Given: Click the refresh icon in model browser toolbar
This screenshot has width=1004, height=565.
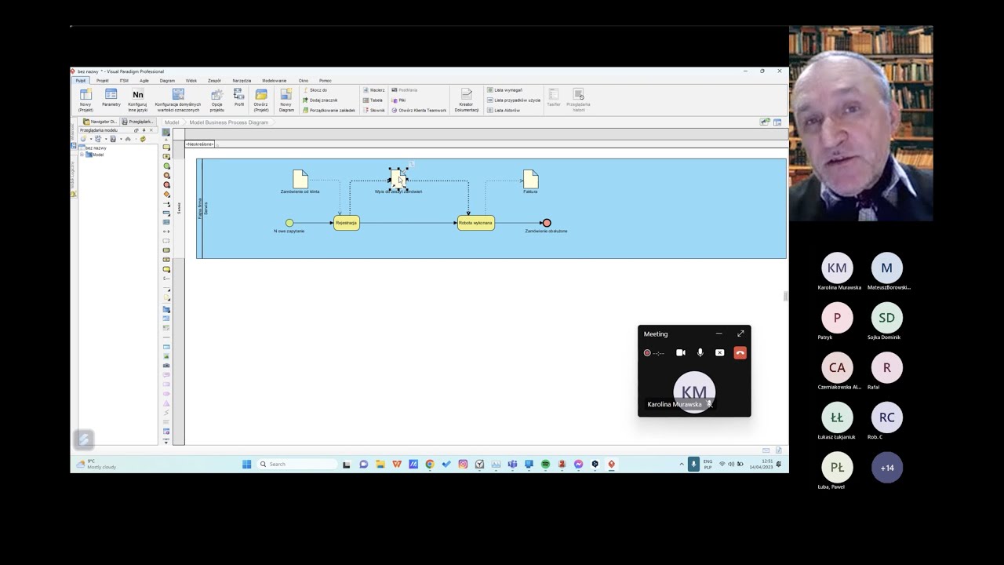Looking at the screenshot, I should (143, 139).
